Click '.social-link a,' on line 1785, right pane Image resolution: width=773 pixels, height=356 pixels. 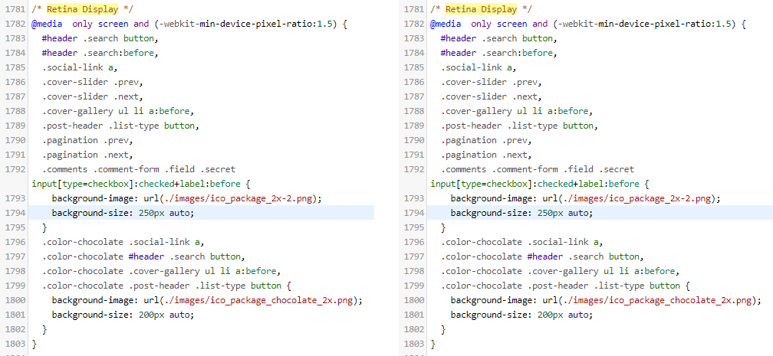click(479, 67)
